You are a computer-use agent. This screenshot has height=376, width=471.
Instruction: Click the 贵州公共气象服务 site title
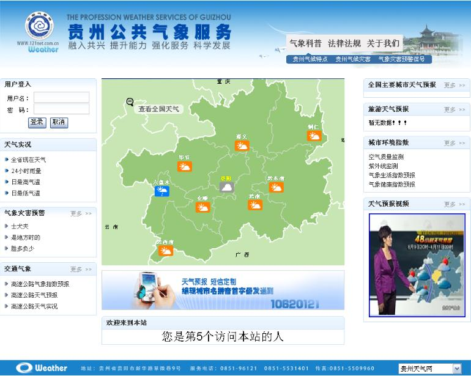pyautogui.click(x=150, y=32)
